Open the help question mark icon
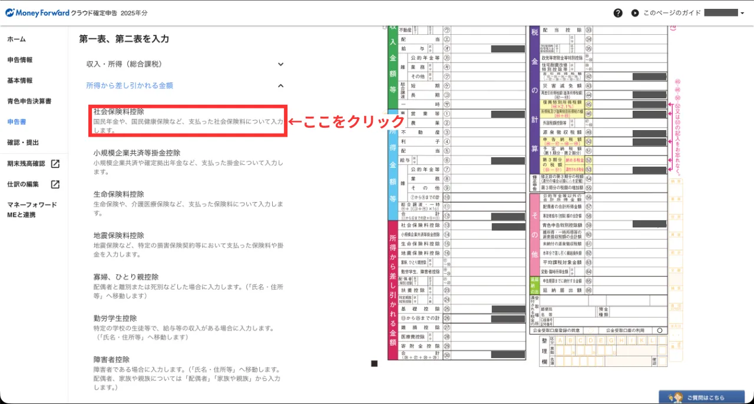Screen dimensions: 754x404 (618, 13)
